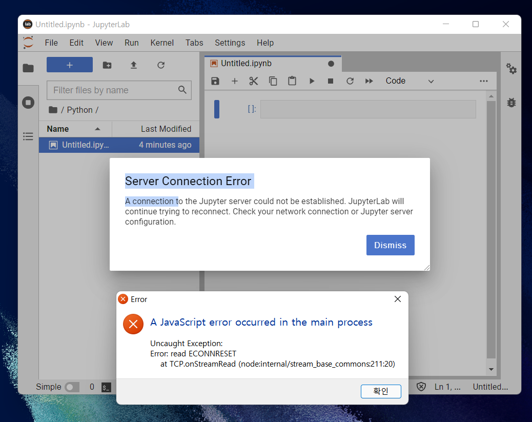The height and width of the screenshot is (422, 532).
Task: Click into the empty notebook code cell
Action: click(x=368, y=109)
